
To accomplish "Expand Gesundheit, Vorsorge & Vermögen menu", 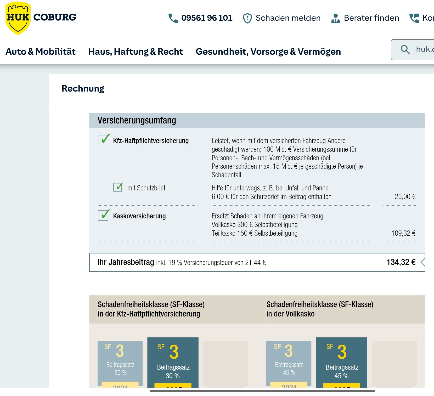I will coord(268,52).
